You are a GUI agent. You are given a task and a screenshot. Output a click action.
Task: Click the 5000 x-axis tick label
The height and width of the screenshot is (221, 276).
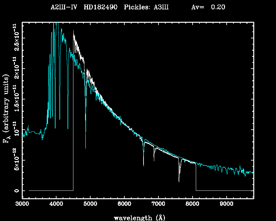[90, 204]
